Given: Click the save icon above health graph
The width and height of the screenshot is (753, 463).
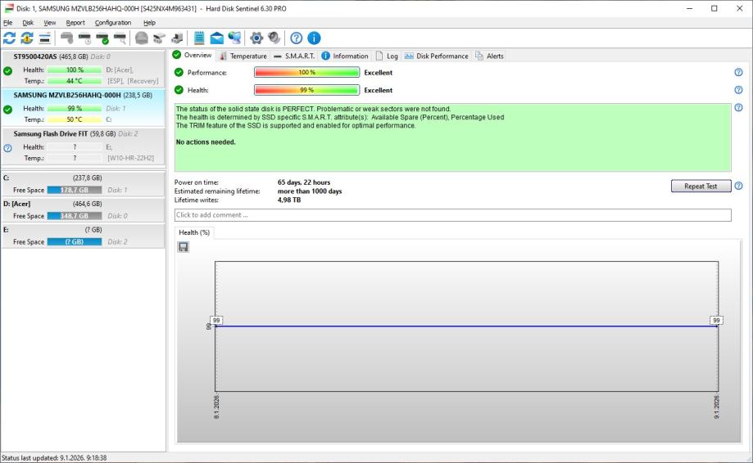Looking at the screenshot, I should click(x=183, y=247).
